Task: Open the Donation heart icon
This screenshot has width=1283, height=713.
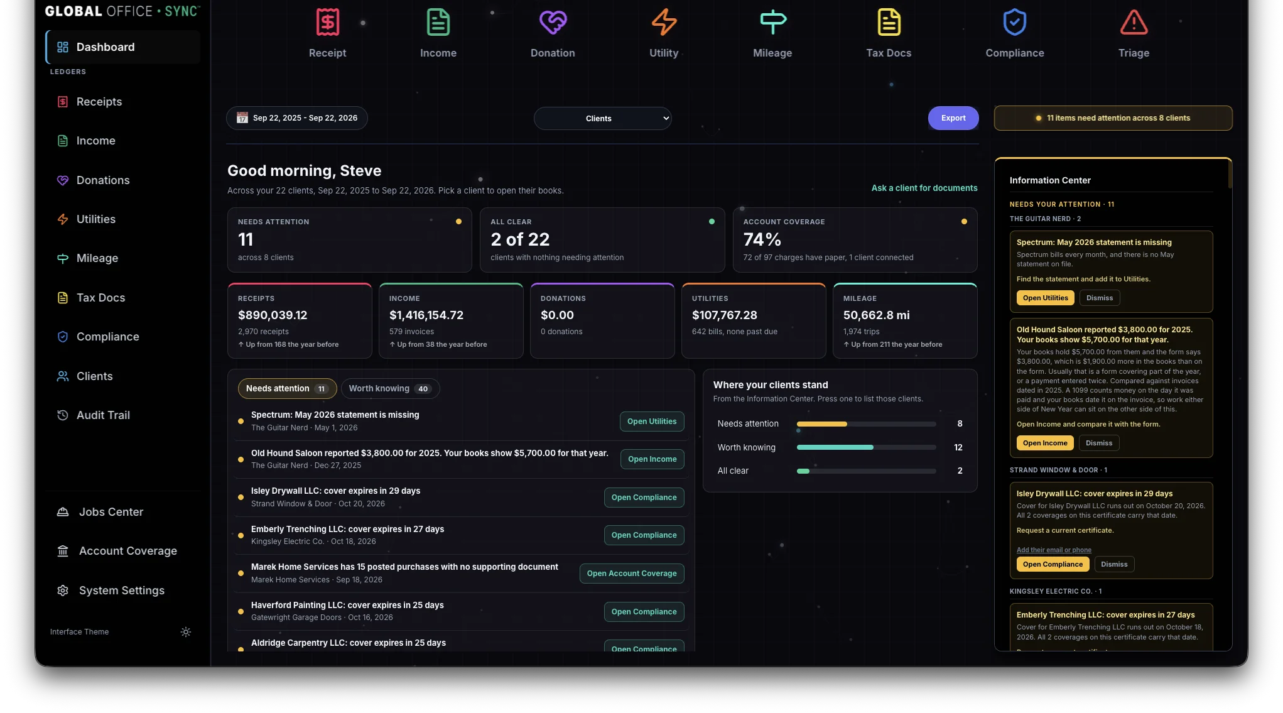Action: tap(553, 23)
